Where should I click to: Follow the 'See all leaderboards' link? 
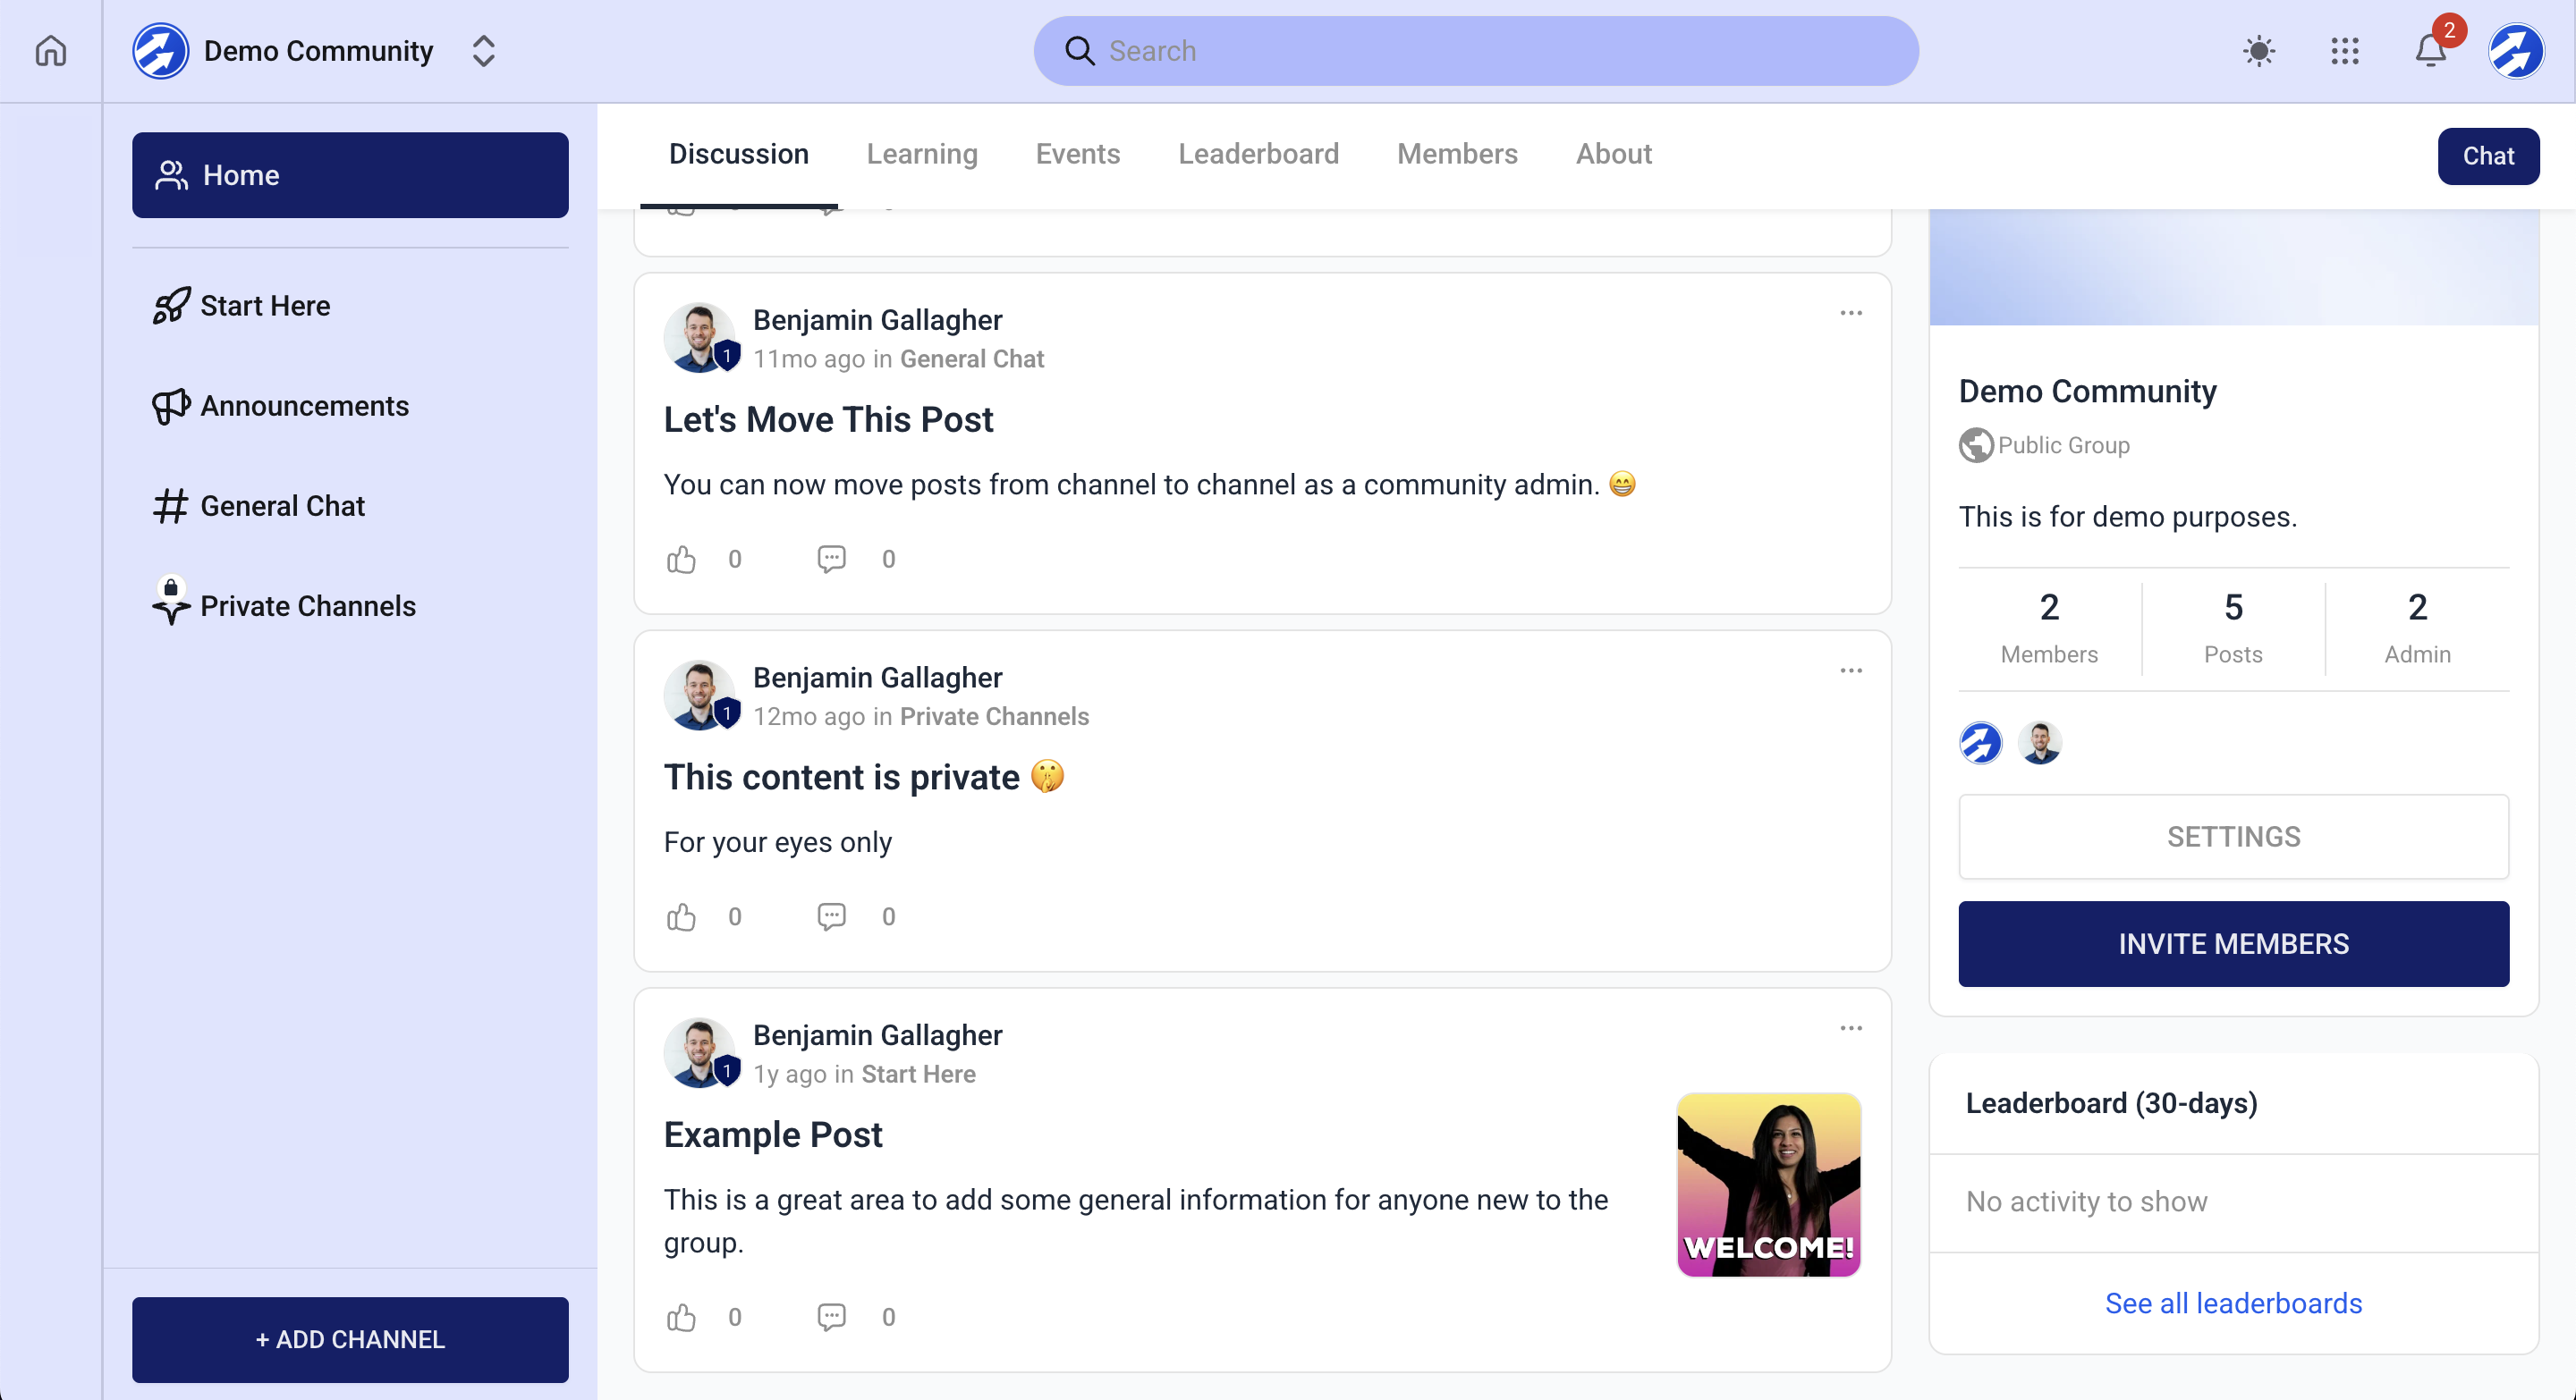pos(2232,1303)
